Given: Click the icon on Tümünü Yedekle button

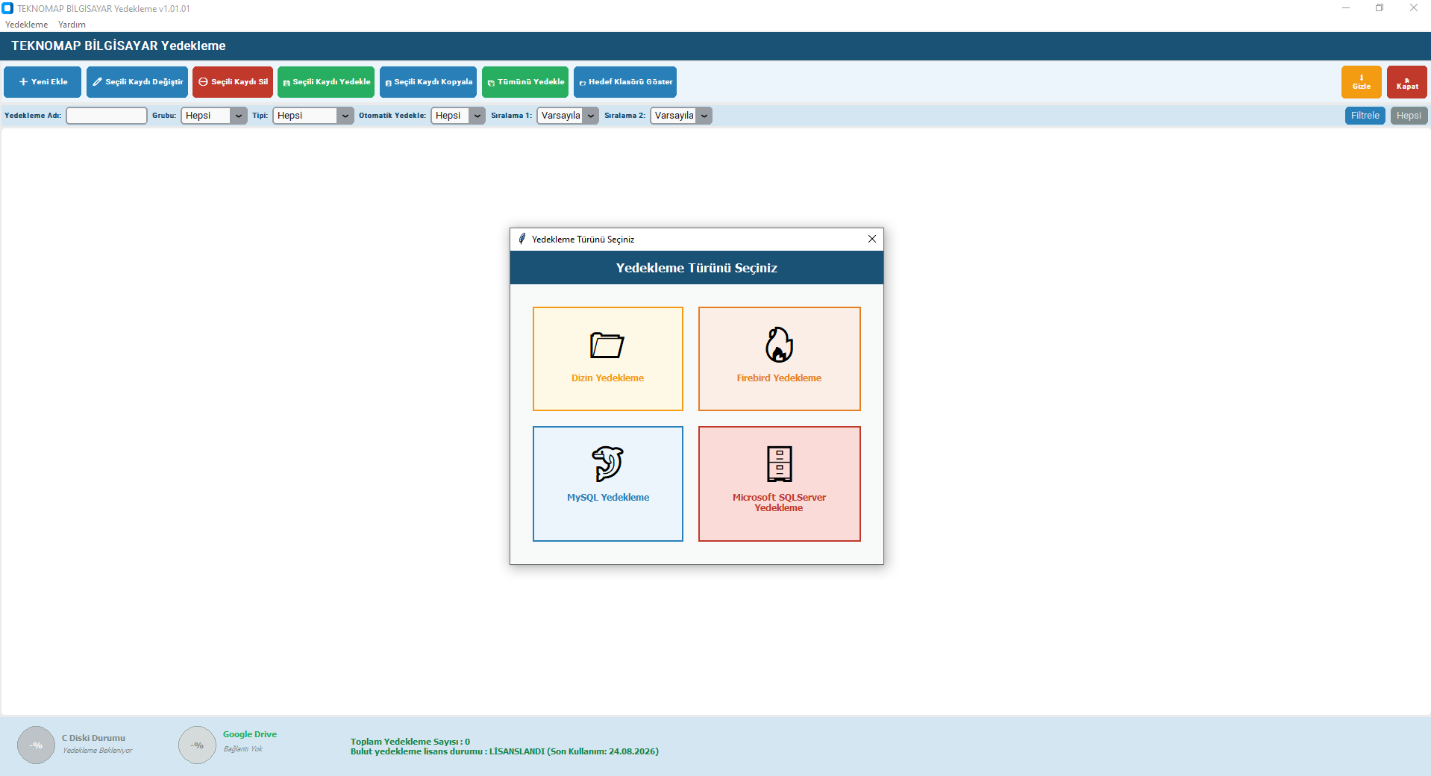Looking at the screenshot, I should tap(491, 83).
